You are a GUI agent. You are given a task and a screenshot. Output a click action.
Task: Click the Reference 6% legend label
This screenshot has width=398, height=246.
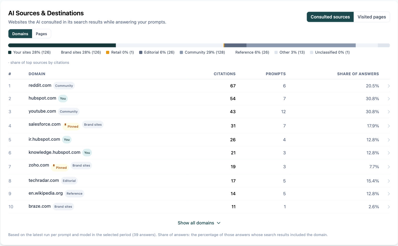click(252, 52)
